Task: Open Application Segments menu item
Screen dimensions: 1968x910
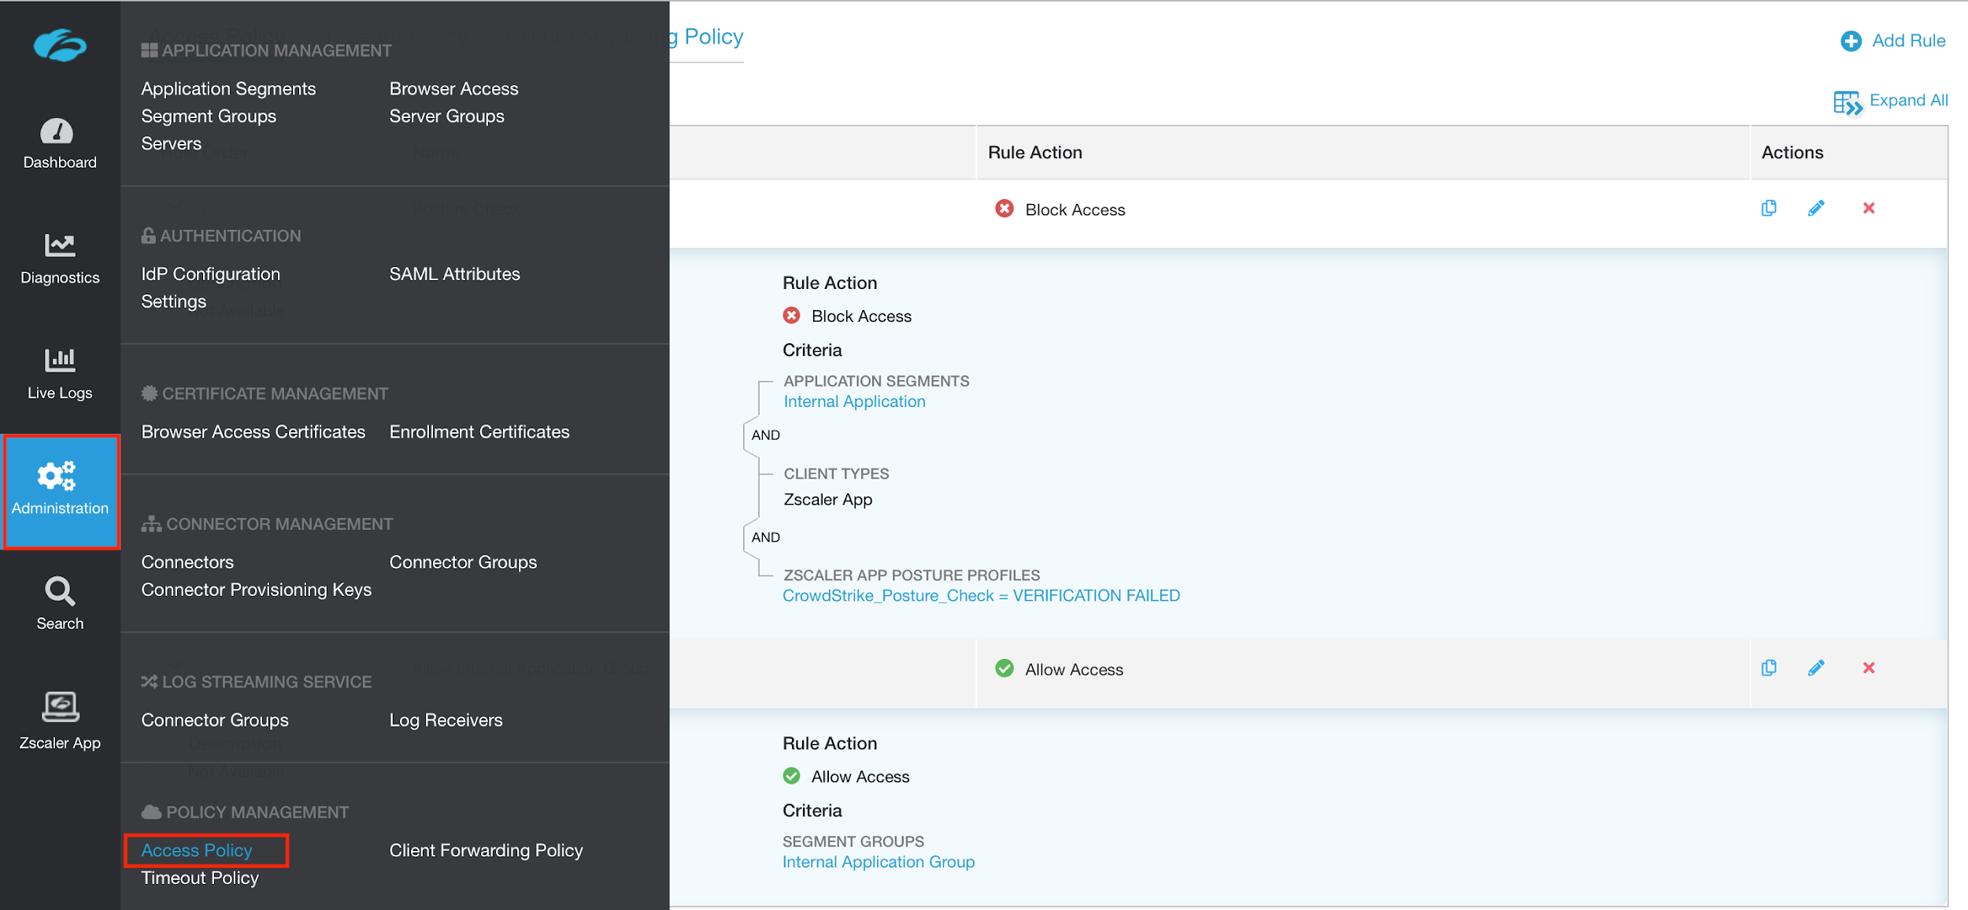Action: point(228,89)
